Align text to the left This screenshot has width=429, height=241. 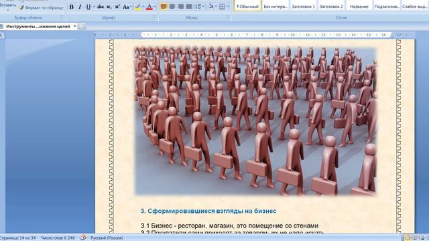tap(164, 6)
